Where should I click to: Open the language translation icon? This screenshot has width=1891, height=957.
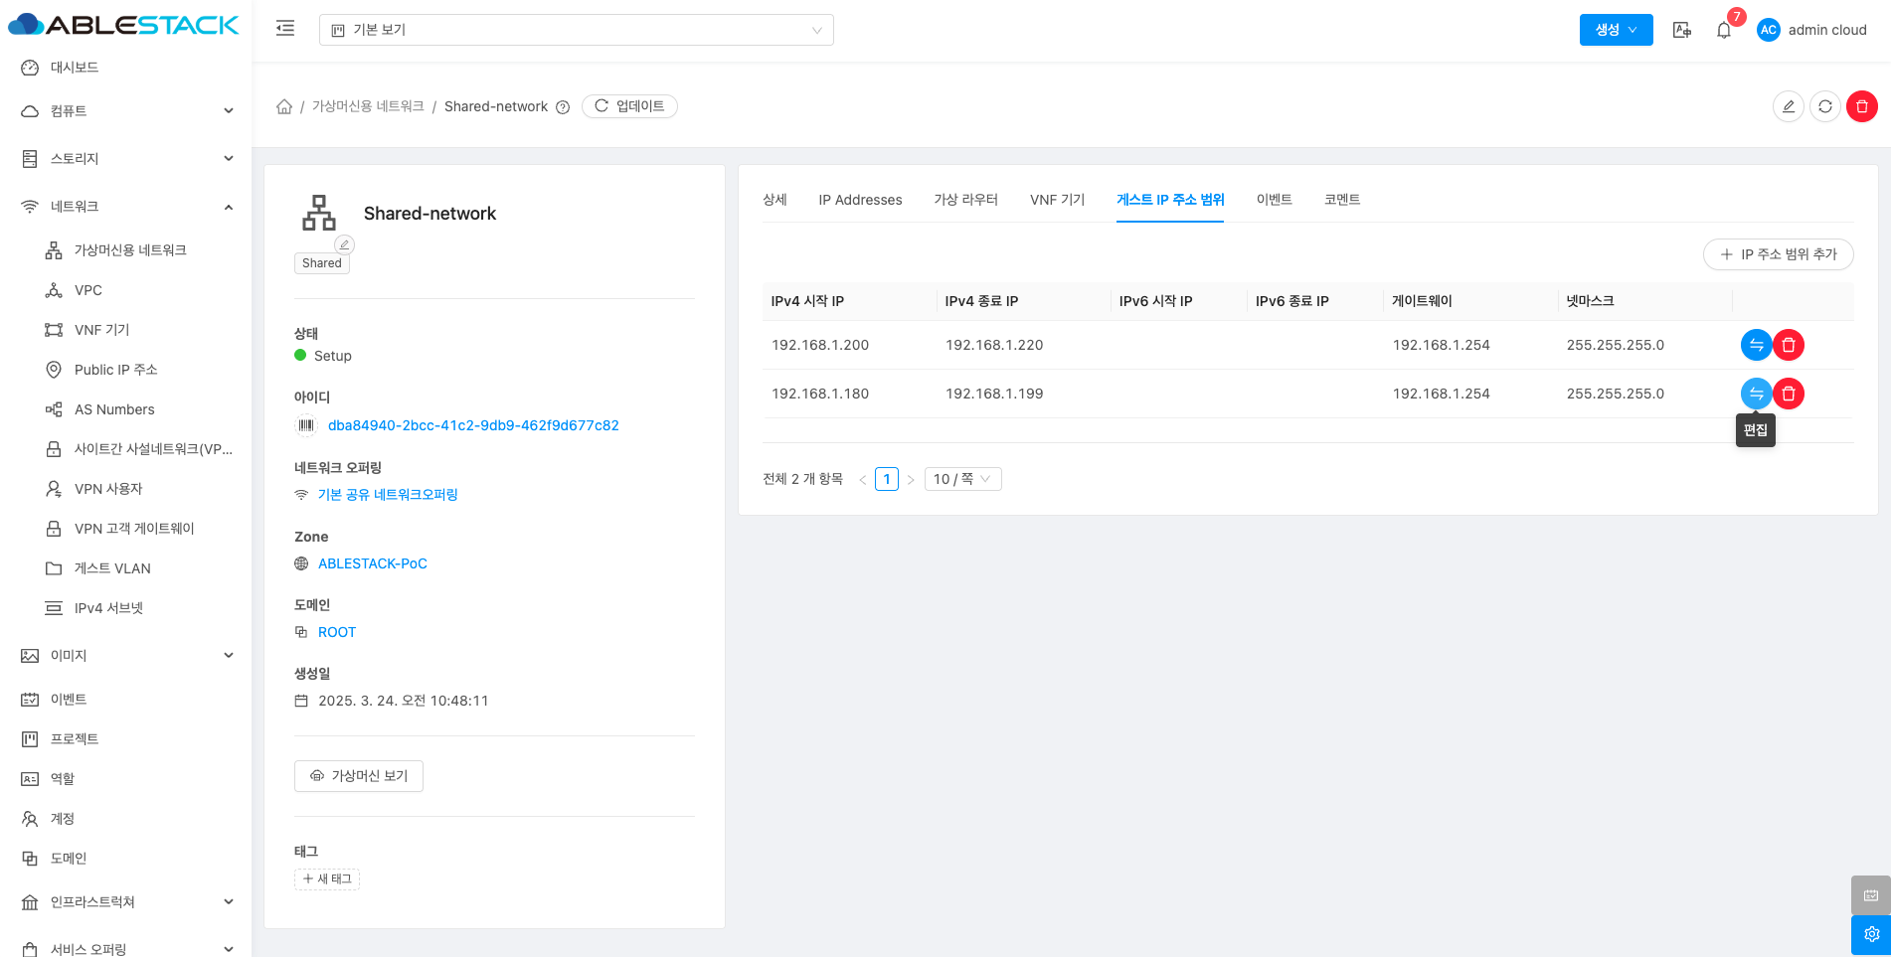tap(1681, 30)
